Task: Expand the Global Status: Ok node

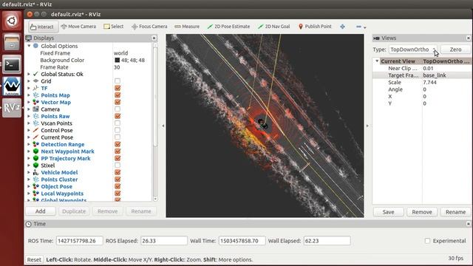Action: pyautogui.click(x=29, y=74)
